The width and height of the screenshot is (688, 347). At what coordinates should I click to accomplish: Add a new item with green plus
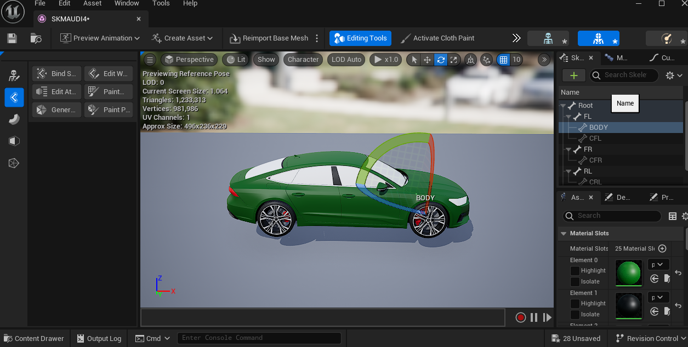574,76
